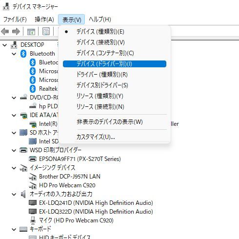The width and height of the screenshot is (239, 239).
Task: Select the DESKTOP tree label
Action: click(x=32, y=45)
